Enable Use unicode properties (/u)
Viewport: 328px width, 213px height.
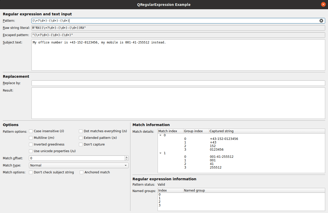pos(31,151)
